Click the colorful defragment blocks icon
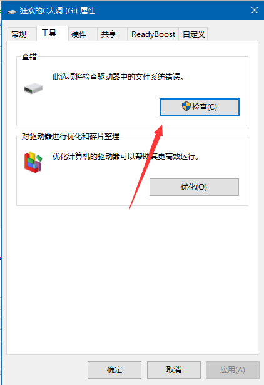Screen dimensions: 264x385 (x=33, y=162)
